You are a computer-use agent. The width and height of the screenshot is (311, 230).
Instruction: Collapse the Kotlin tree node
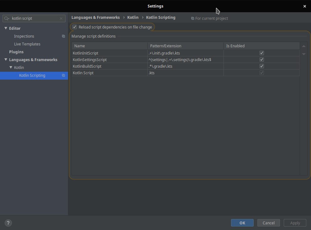coord(11,67)
